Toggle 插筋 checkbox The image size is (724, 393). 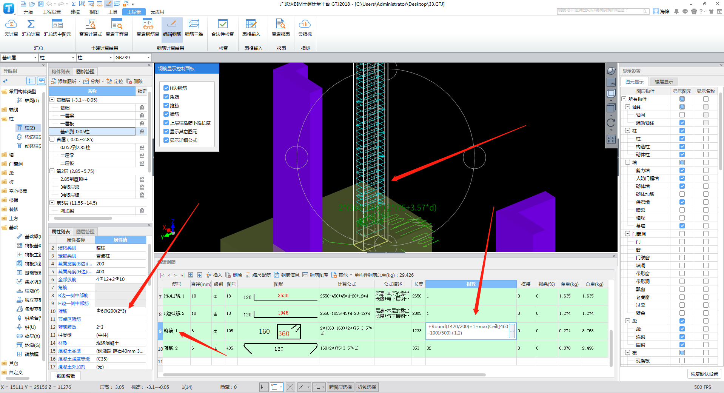point(166,114)
